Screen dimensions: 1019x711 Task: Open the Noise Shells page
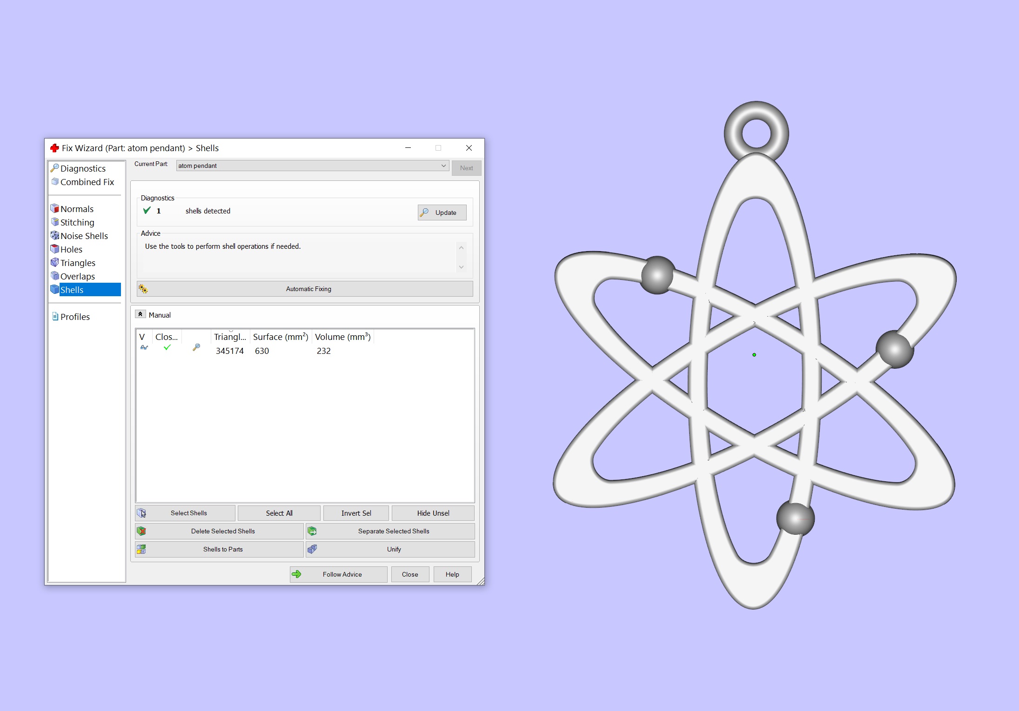pyautogui.click(x=84, y=236)
